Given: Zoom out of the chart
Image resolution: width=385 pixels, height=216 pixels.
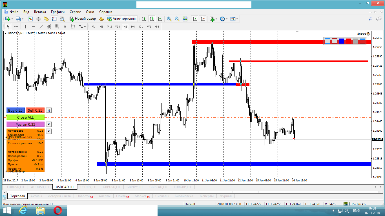Looking at the screenshot, I should (177, 19).
